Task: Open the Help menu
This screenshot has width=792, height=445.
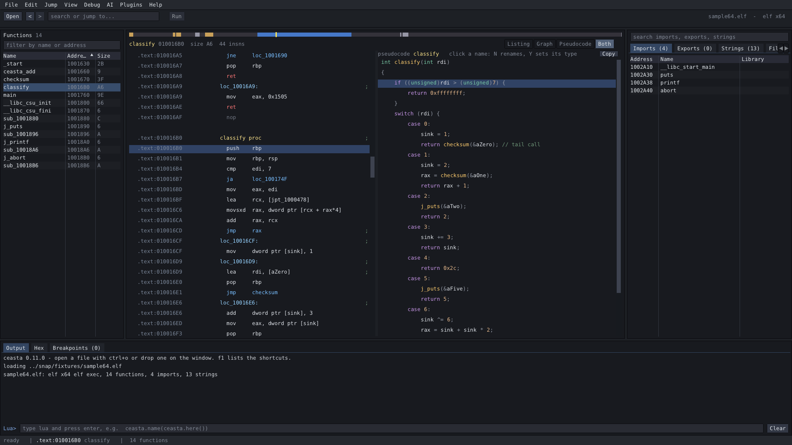Action: click(156, 5)
